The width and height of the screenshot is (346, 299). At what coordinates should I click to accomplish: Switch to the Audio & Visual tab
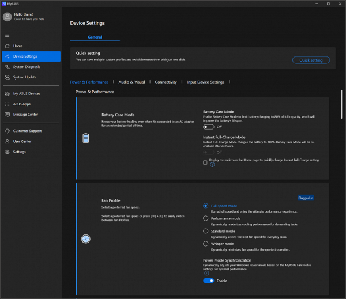(131, 82)
